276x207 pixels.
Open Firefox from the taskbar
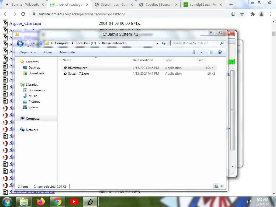(41, 202)
